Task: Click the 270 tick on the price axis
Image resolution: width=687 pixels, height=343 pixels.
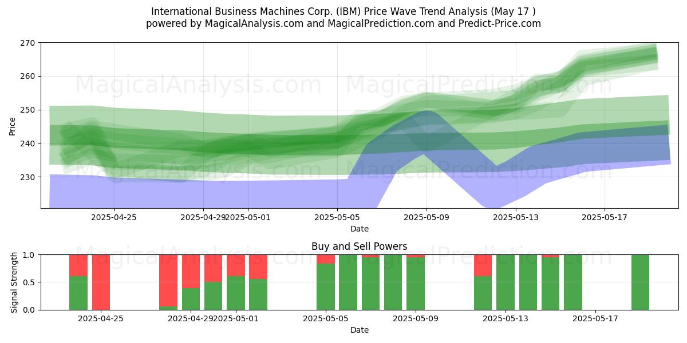Action: pos(29,43)
